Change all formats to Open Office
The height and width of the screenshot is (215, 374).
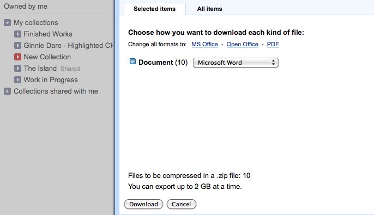pyautogui.click(x=242, y=44)
